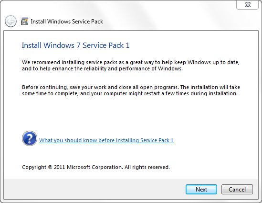Click the blue question mark help icon
The image size is (262, 203).
(30, 138)
